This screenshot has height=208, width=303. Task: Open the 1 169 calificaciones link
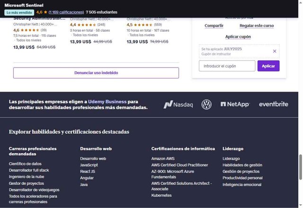coord(66,12)
